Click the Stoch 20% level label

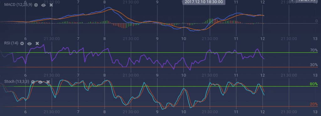(x=313, y=104)
